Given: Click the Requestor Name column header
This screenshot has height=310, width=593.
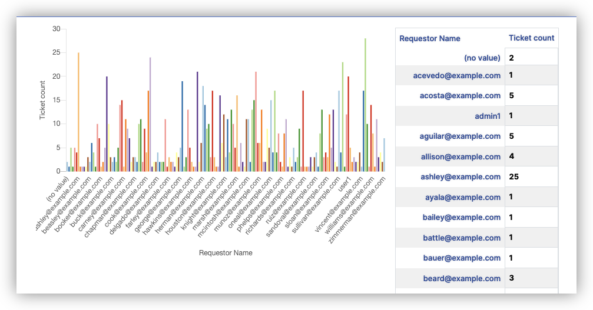Looking at the screenshot, I should click(430, 38).
